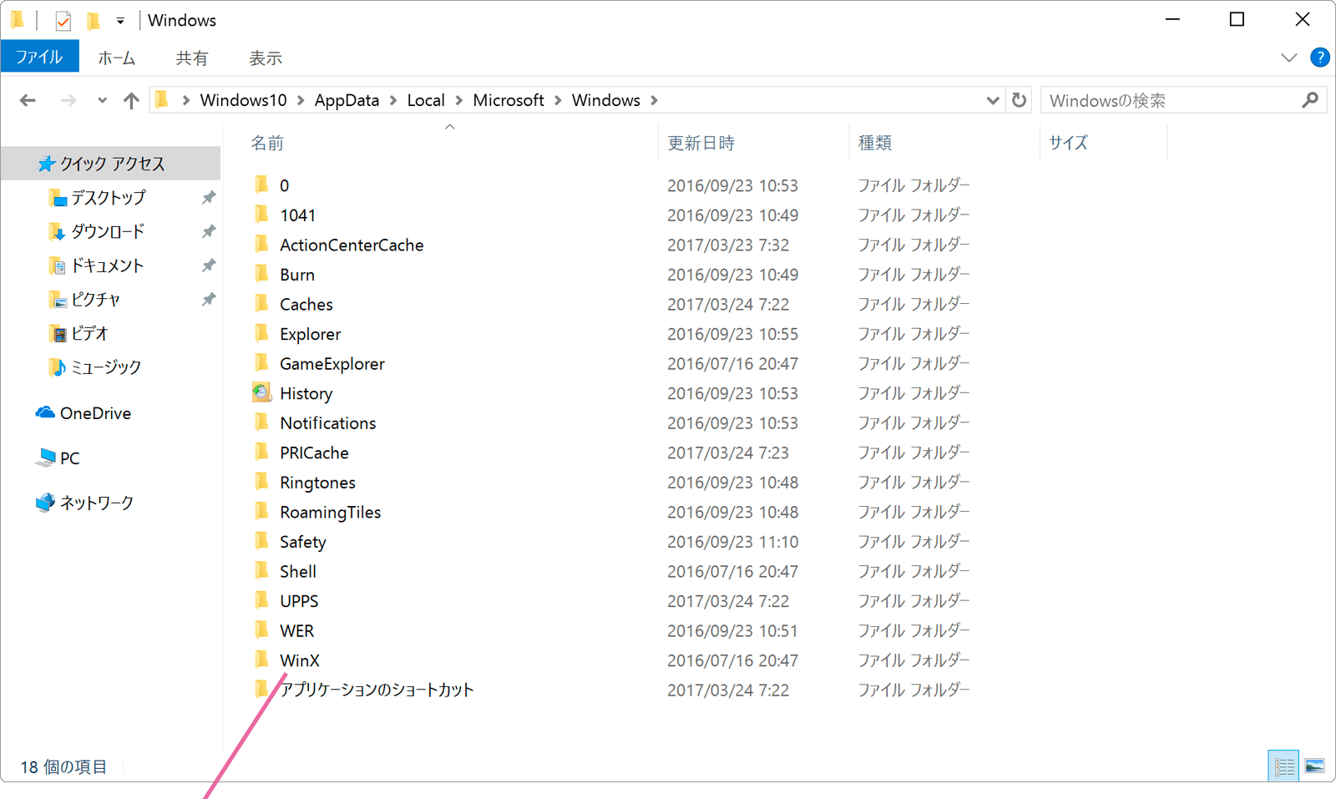Click AppData in the address breadcrumb
The width and height of the screenshot is (1336, 799).
tap(347, 100)
